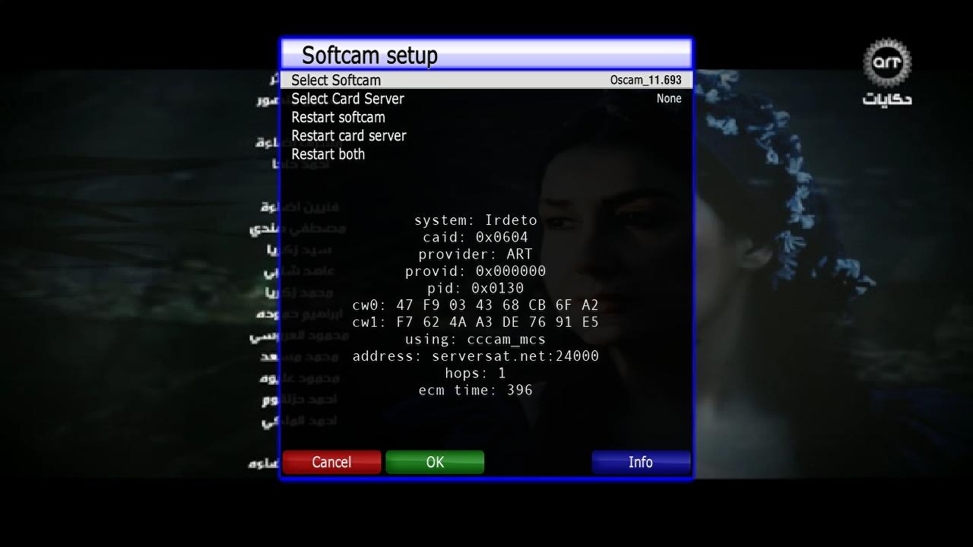This screenshot has width=973, height=547.
Task: Open the Select Card Server option
Action: (486, 99)
